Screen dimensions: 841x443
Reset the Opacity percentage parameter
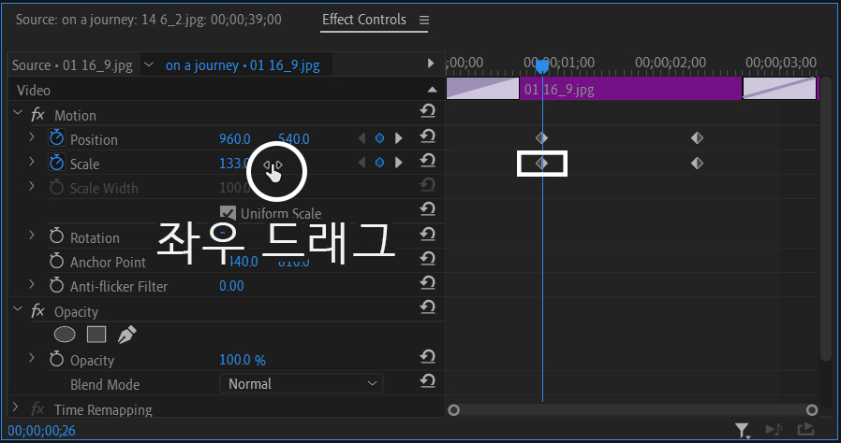[x=427, y=356]
